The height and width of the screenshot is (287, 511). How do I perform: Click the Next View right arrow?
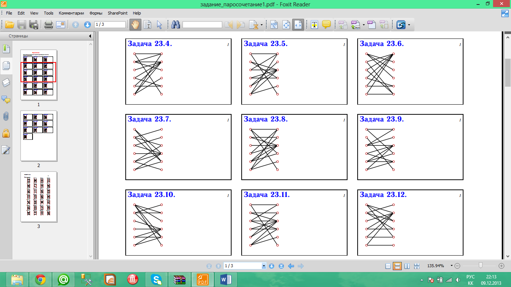(300, 266)
